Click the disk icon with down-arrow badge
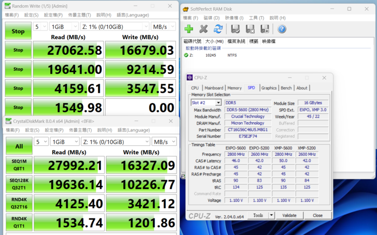This screenshot has width=377, height=235. [264, 30]
